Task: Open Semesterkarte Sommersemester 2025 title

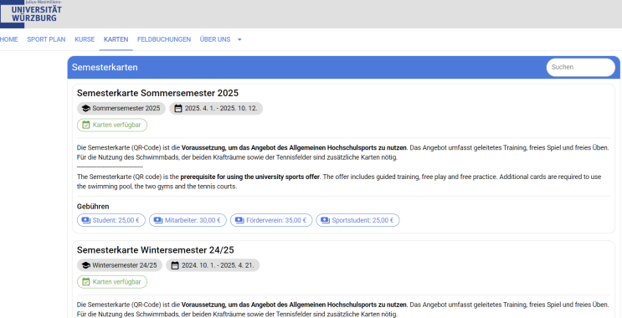Action: tap(157, 93)
